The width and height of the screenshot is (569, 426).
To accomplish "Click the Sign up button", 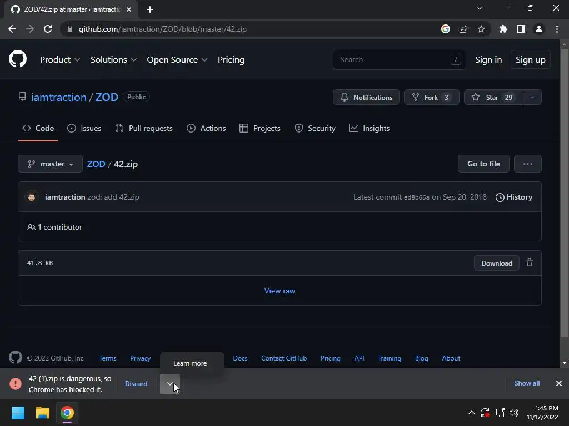I will point(531,60).
